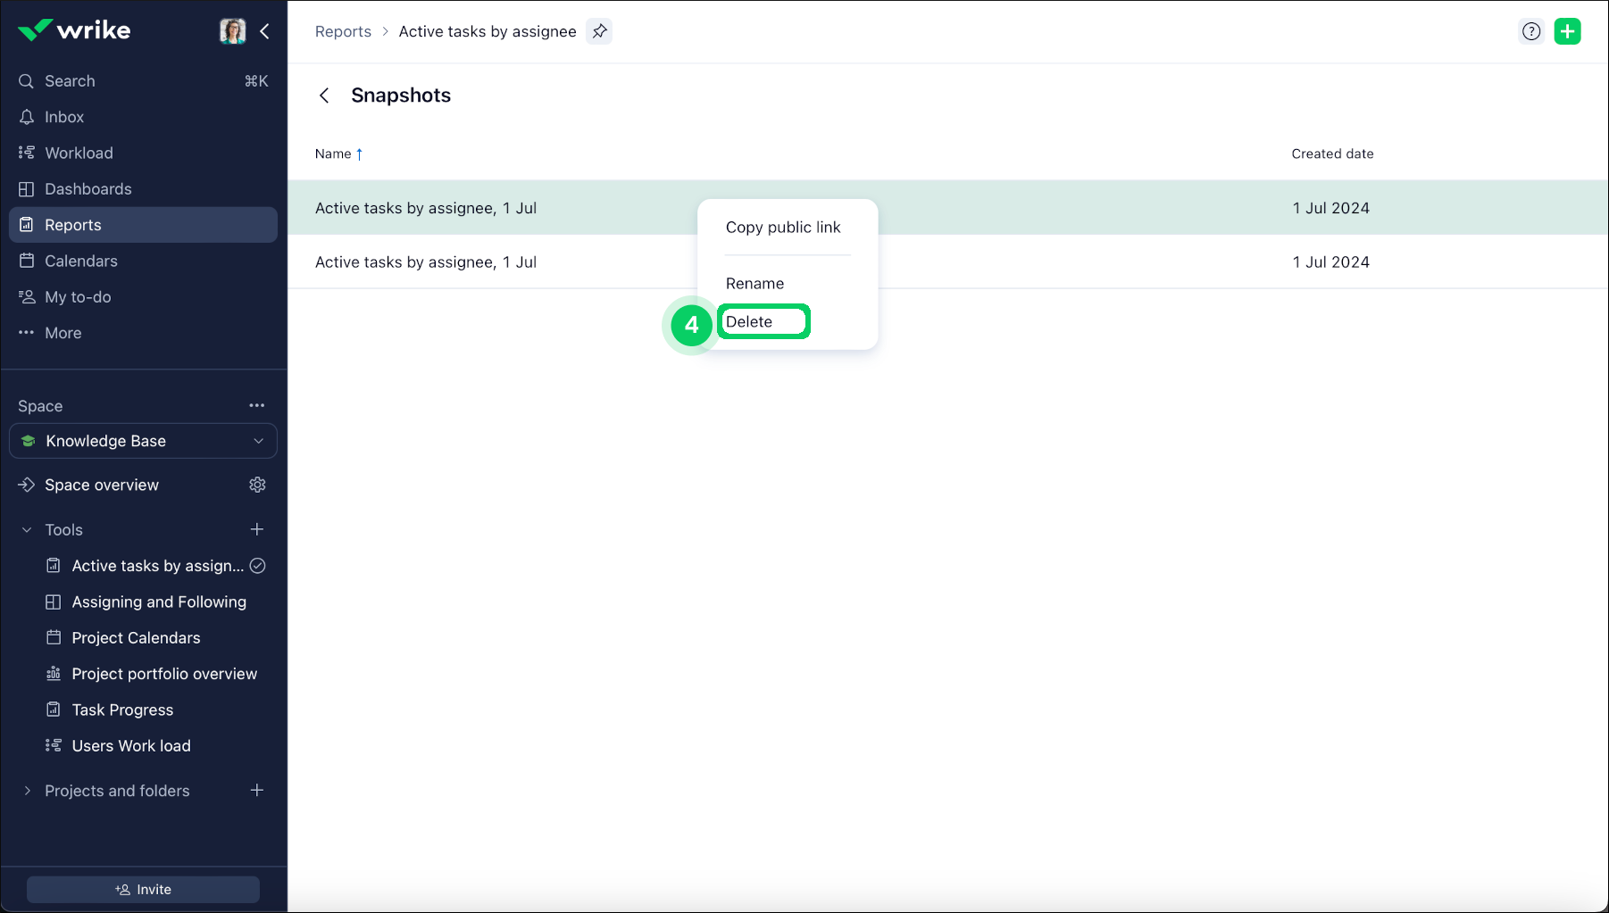Navigate to Reports breadcrumb link
The image size is (1609, 913).
343,31
